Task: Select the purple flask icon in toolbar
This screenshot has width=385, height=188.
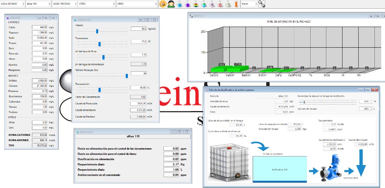Action: point(188,4)
